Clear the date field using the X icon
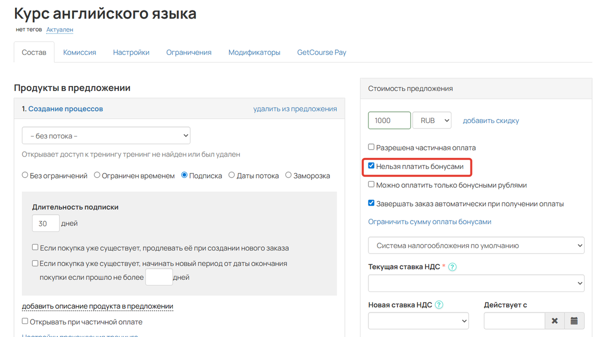The image size is (600, 337). click(555, 320)
